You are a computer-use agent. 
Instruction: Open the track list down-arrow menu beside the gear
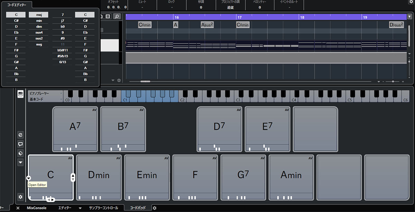(x=113, y=80)
